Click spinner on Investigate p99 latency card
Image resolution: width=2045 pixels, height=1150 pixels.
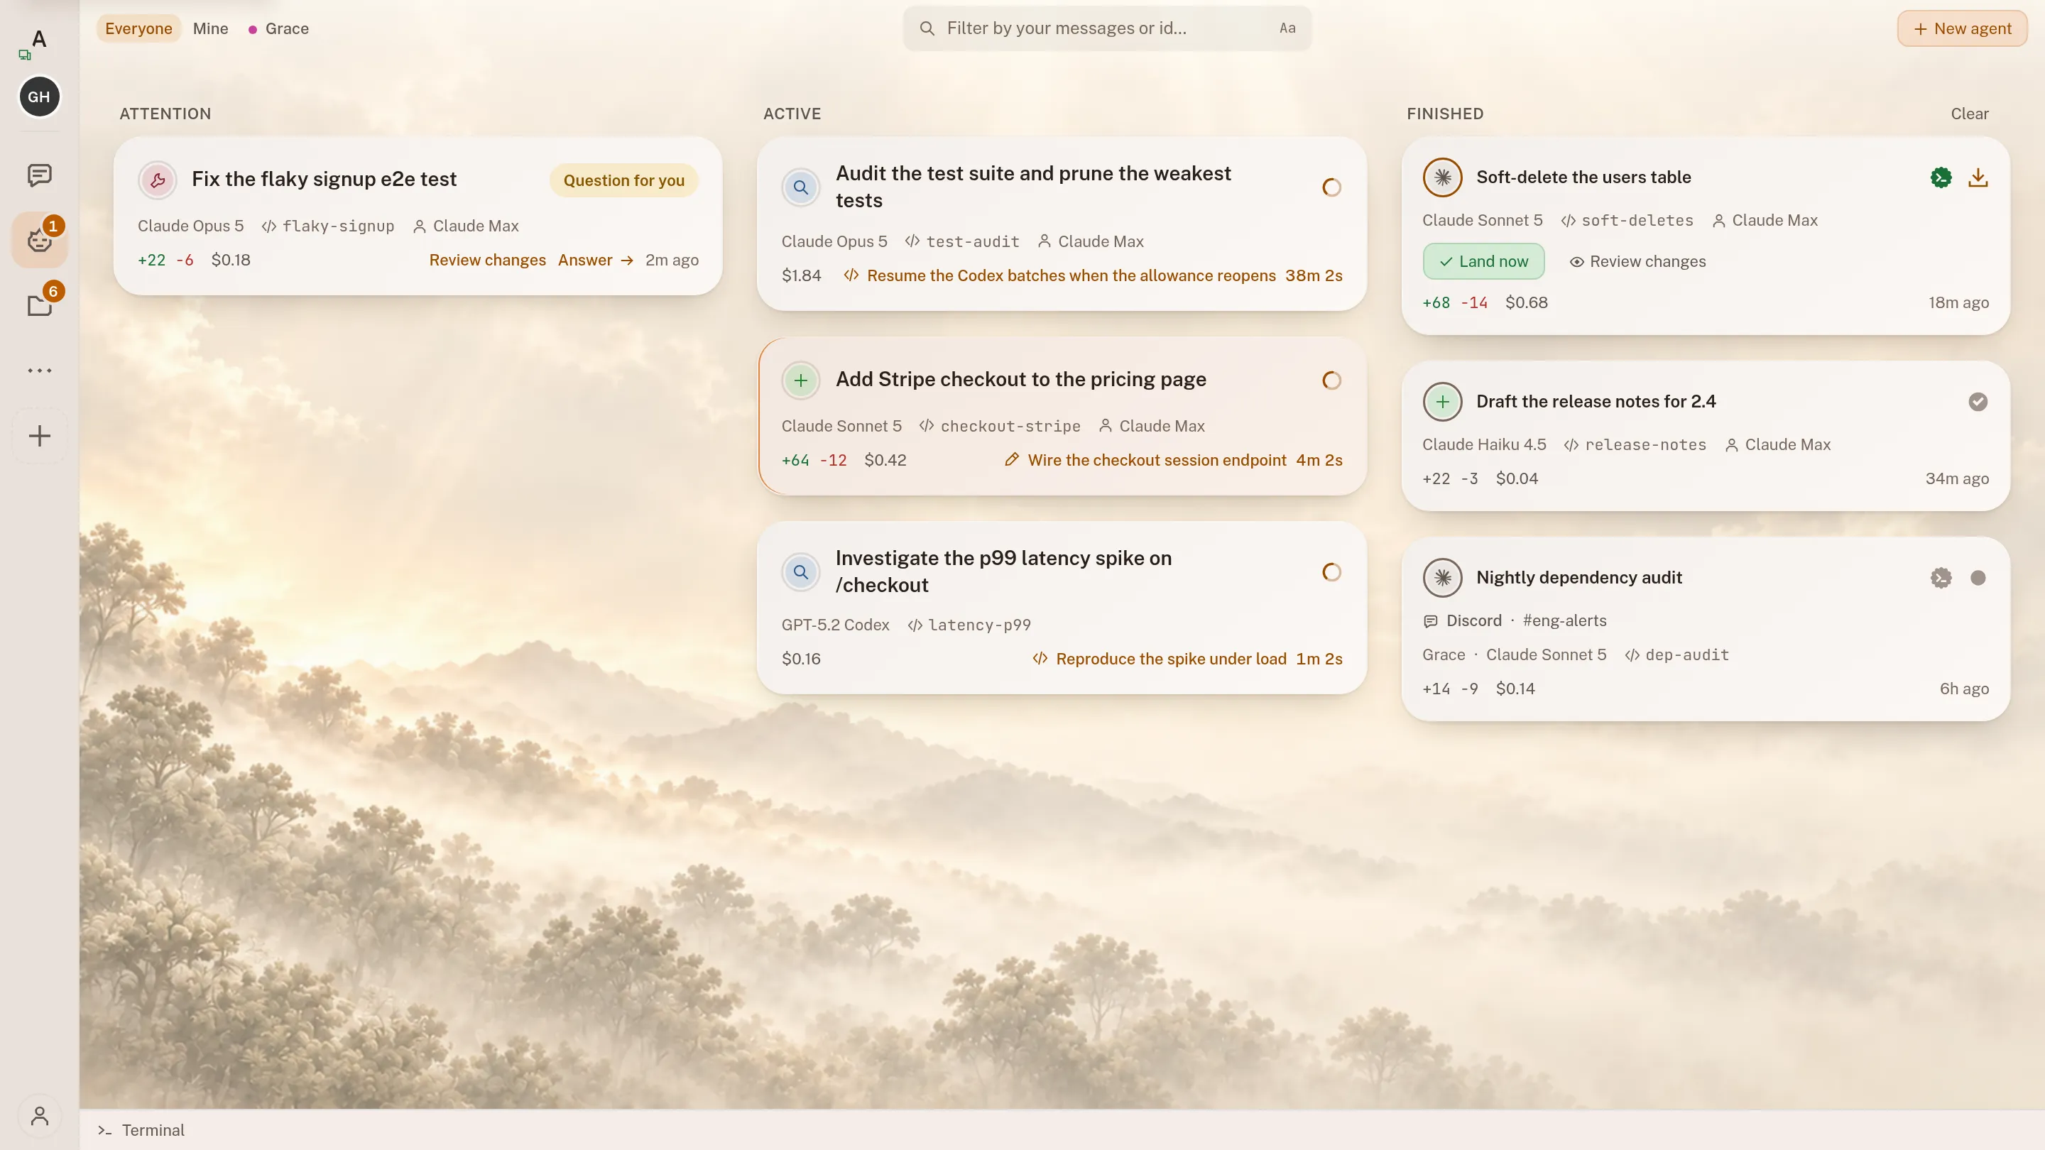(1331, 572)
